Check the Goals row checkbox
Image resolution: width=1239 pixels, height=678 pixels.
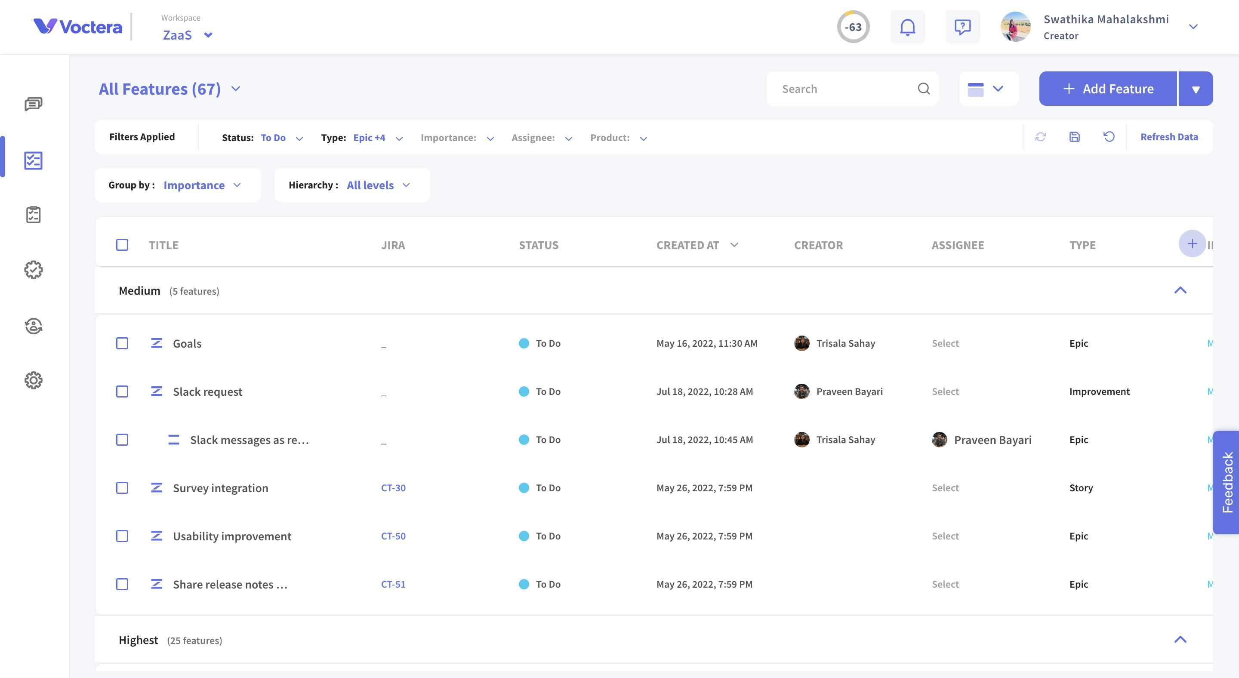click(122, 343)
